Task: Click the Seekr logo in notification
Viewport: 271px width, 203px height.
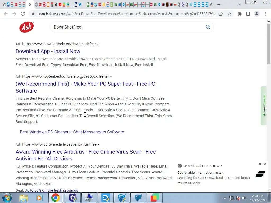Action: tap(260, 174)
